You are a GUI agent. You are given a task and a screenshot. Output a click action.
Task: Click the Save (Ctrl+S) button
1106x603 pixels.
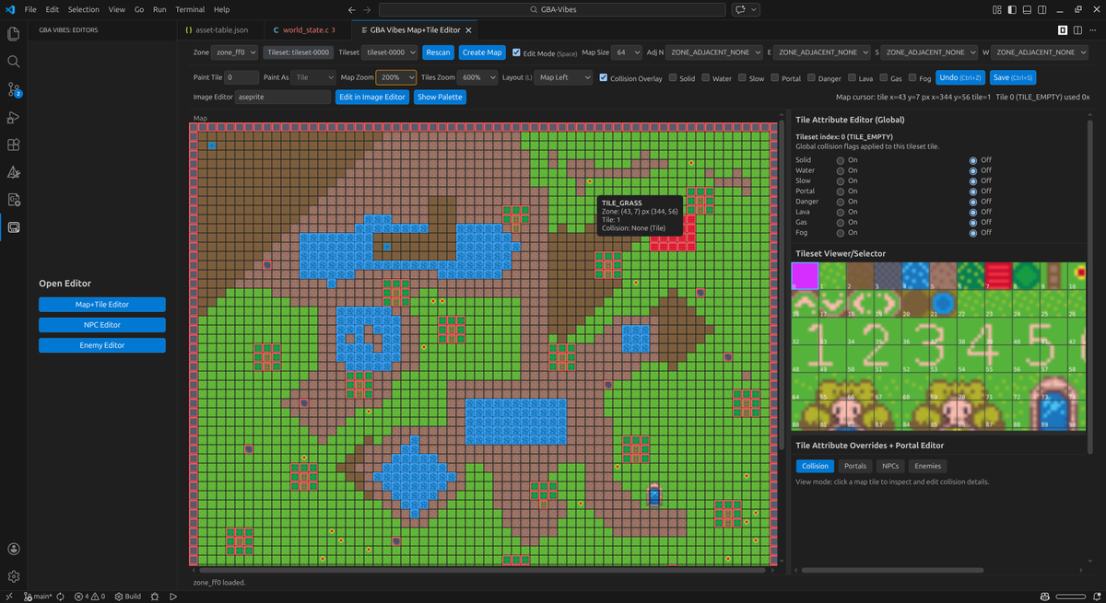coord(1013,77)
